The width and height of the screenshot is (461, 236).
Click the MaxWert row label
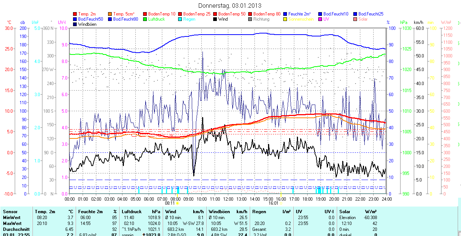13,223
